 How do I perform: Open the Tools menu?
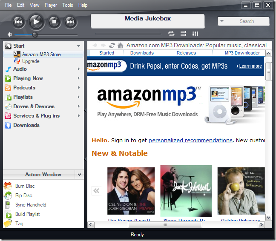click(x=68, y=5)
